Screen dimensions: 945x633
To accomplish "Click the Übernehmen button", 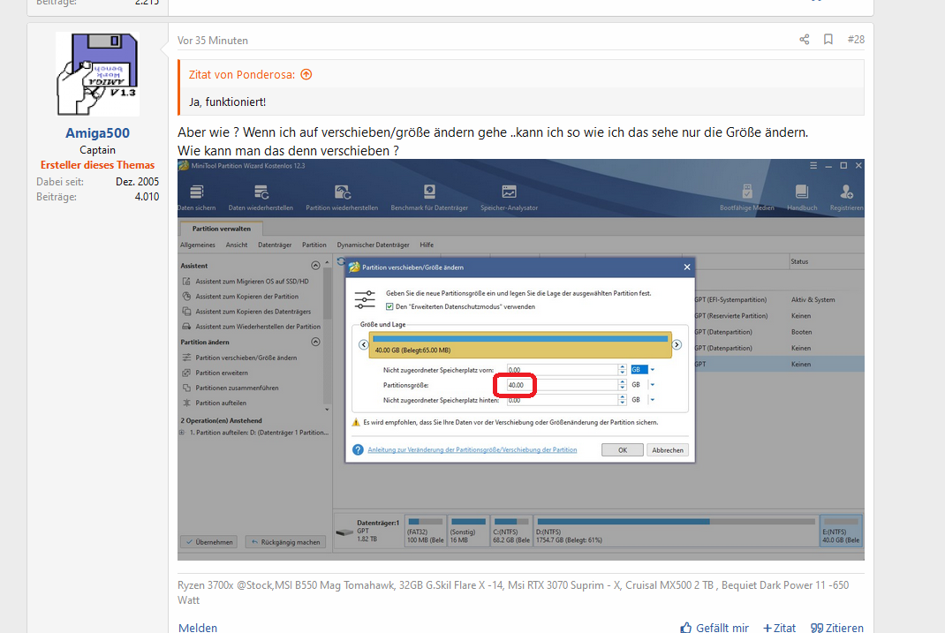I will point(209,542).
